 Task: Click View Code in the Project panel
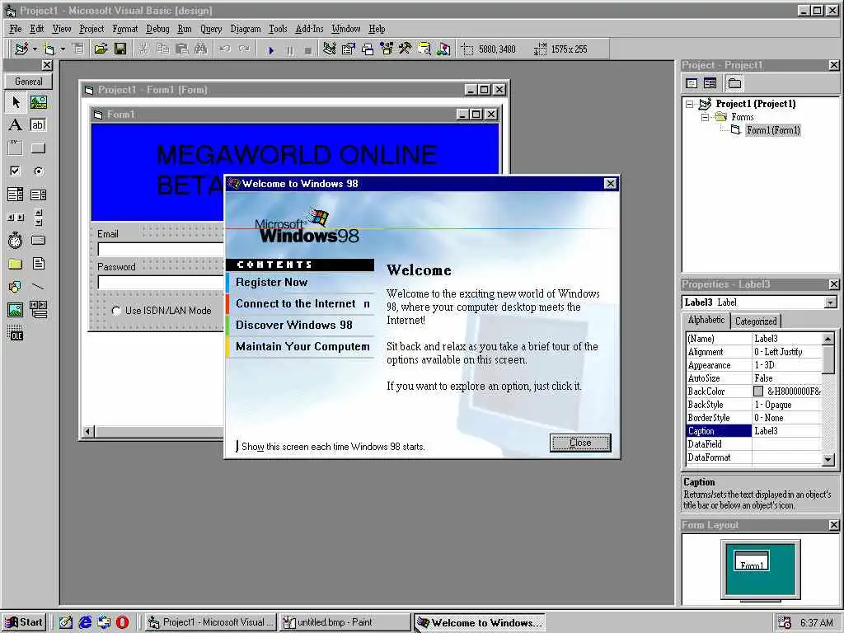point(692,83)
